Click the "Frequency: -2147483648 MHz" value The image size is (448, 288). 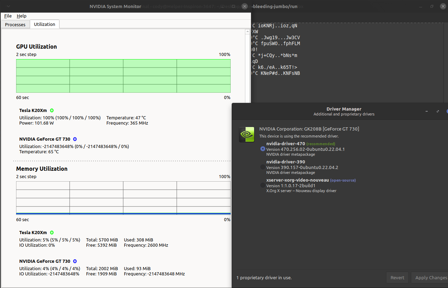[154, 274]
